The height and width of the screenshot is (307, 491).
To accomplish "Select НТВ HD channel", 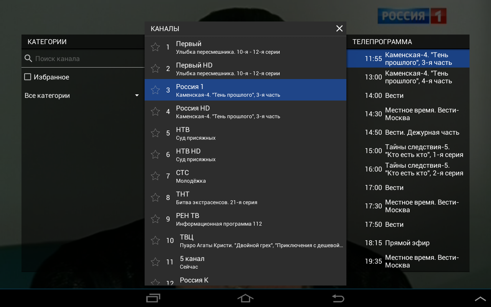I will (x=245, y=154).
